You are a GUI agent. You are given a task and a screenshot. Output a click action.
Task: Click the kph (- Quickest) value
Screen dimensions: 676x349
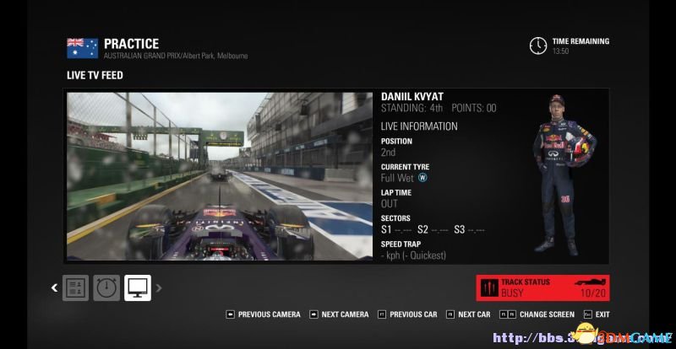click(x=413, y=255)
